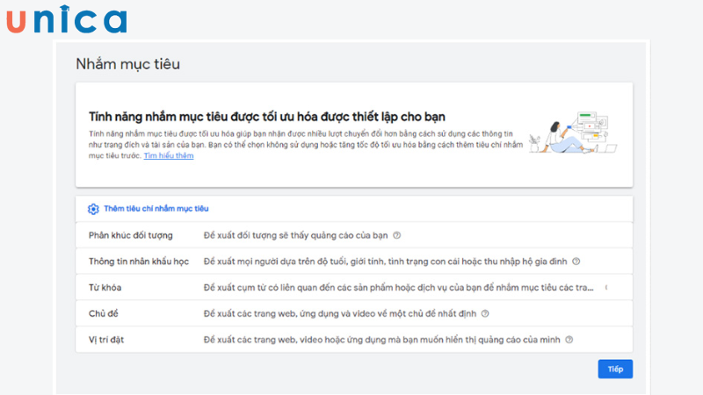The image size is (703, 395).
Task: Click the Unica logo
Action: [67, 19]
